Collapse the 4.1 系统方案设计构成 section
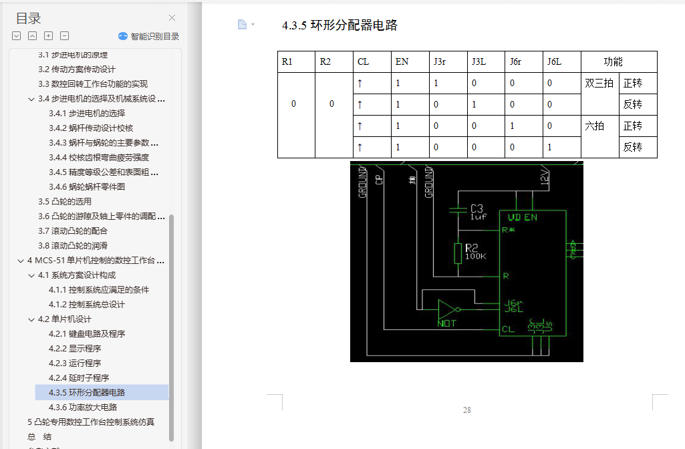685x449 pixels. click(31, 275)
